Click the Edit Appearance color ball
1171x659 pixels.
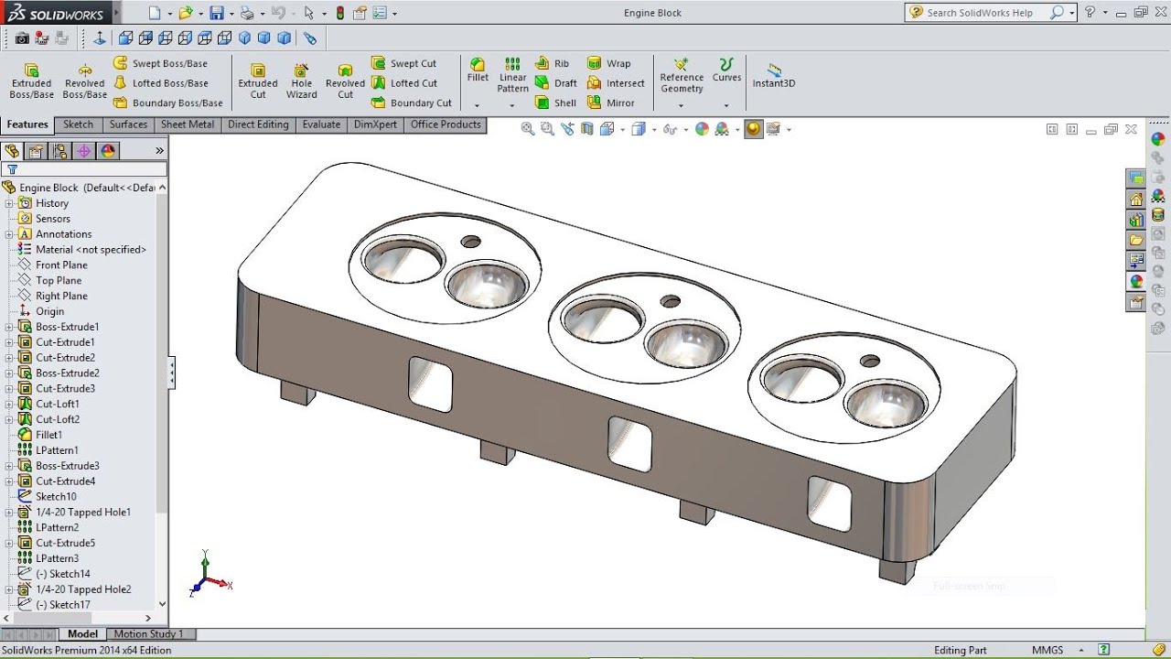click(702, 129)
